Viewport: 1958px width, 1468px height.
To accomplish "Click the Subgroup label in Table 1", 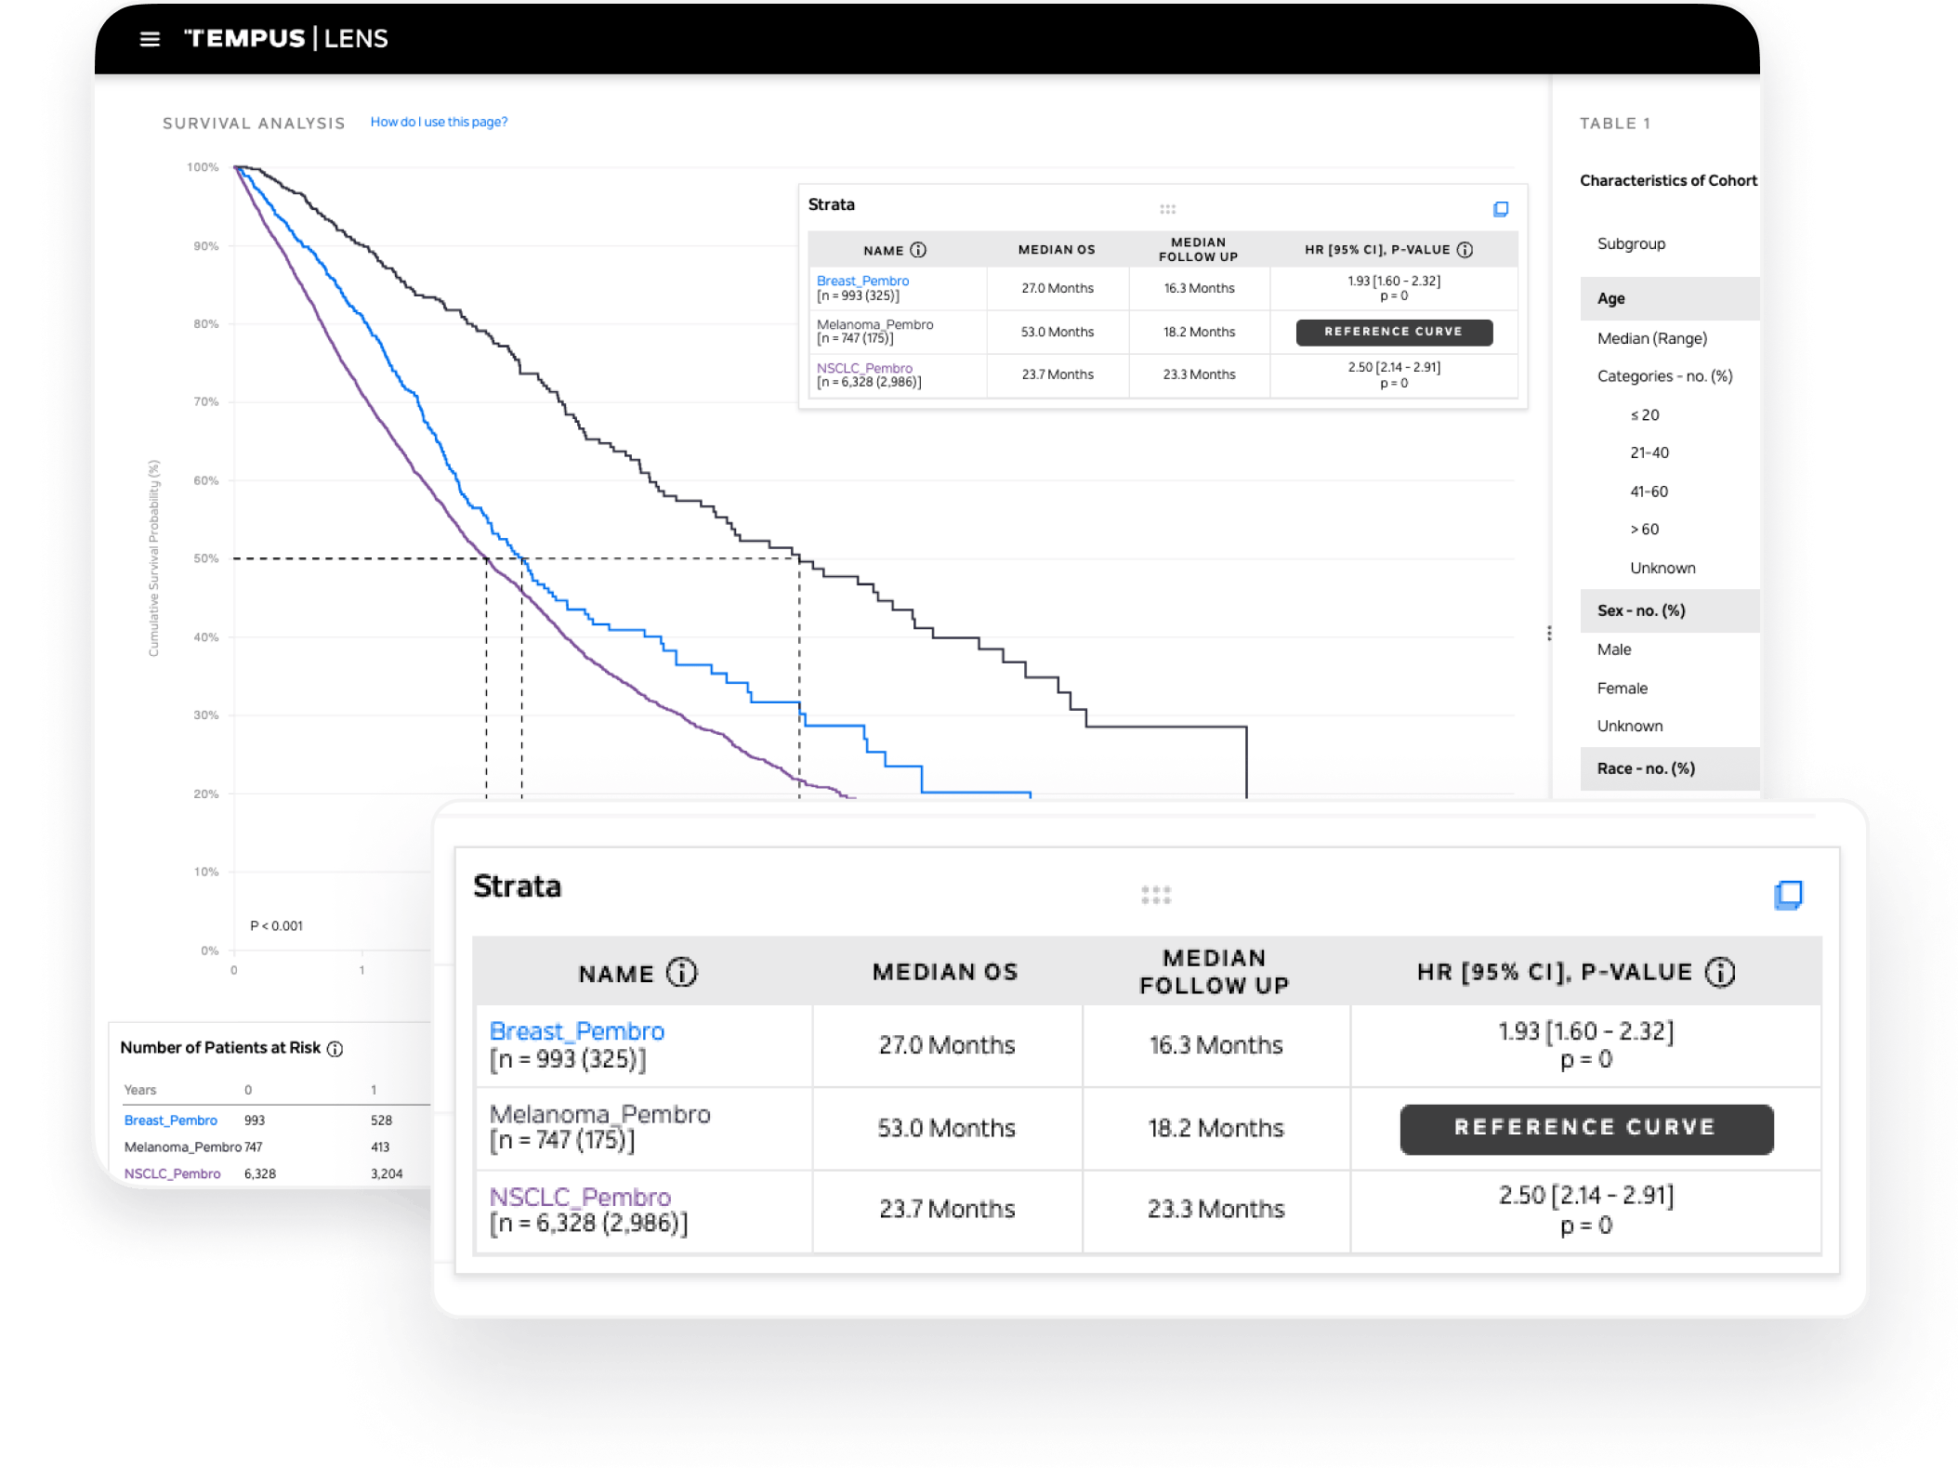I will click(x=1631, y=243).
